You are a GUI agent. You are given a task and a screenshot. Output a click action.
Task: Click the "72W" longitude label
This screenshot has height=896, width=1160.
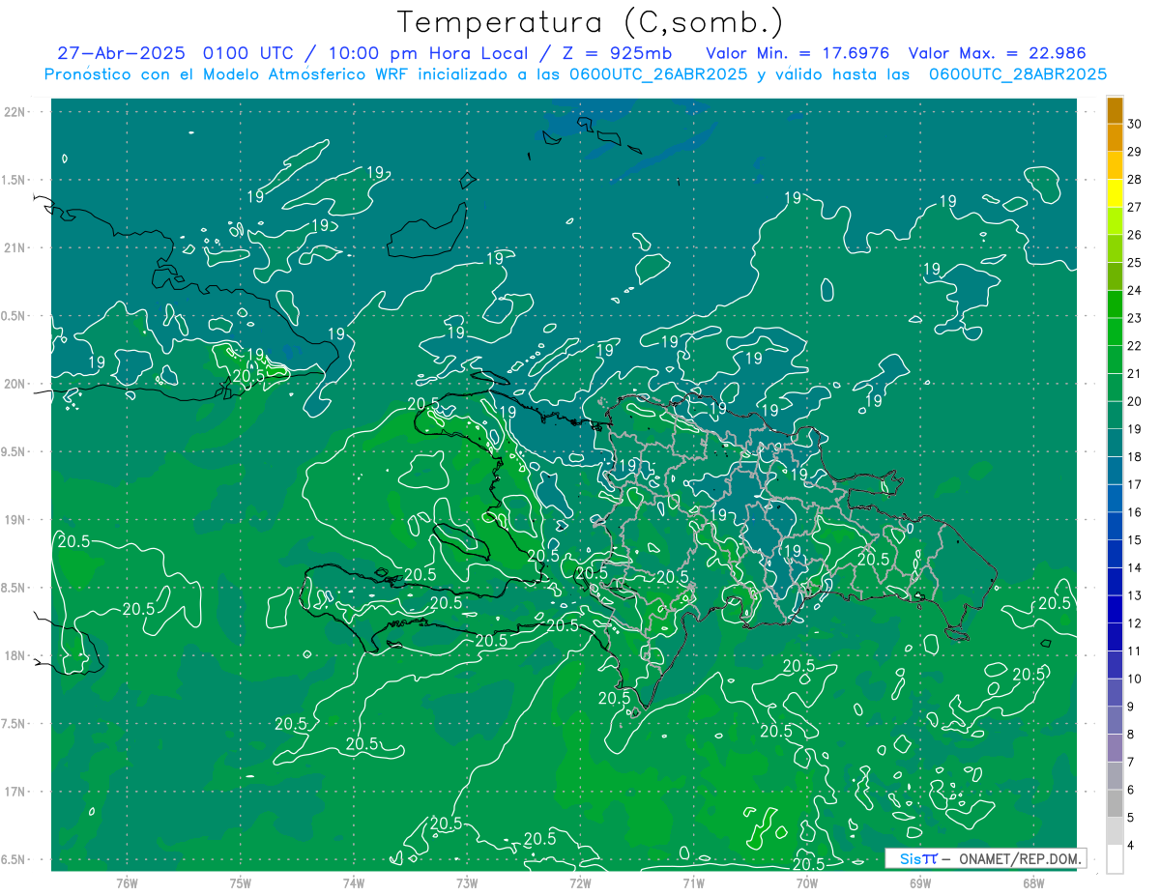[580, 882]
